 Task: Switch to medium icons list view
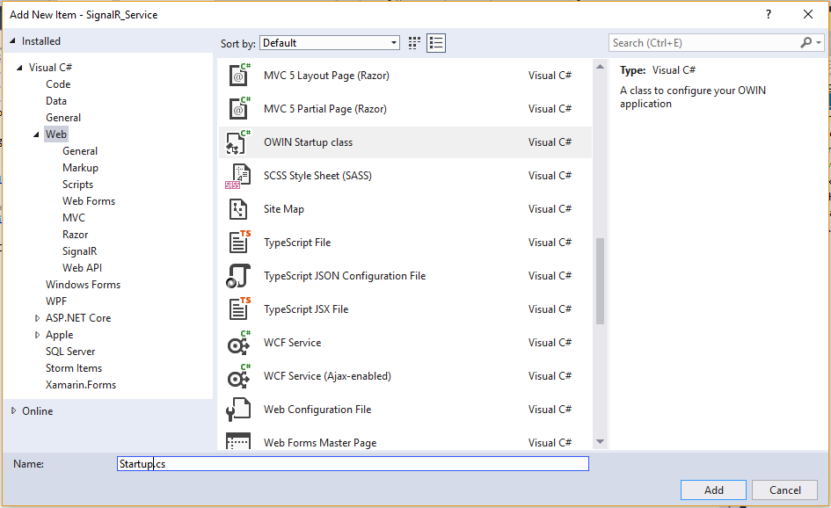coord(436,43)
